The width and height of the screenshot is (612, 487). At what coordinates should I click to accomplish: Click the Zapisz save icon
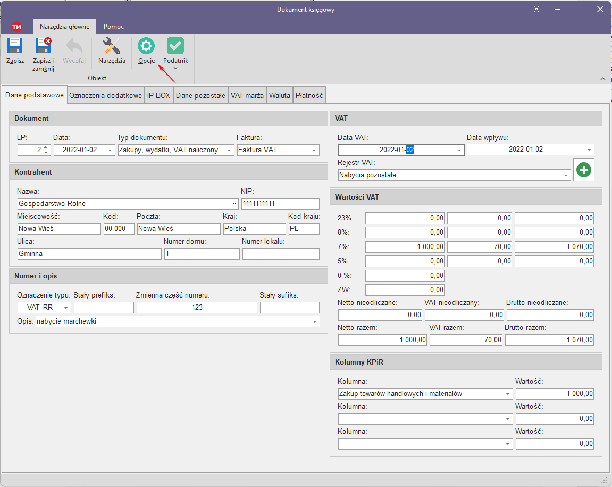[15, 47]
